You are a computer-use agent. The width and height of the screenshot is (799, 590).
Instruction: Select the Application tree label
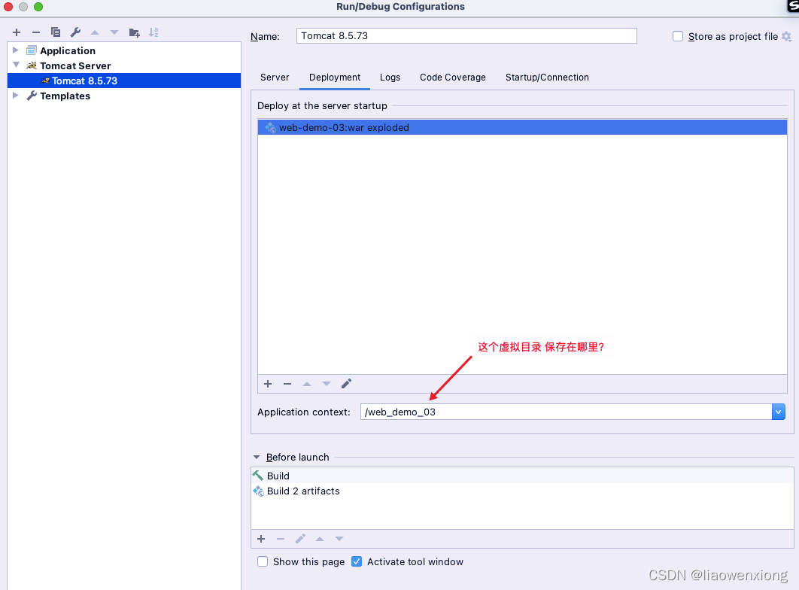(68, 50)
